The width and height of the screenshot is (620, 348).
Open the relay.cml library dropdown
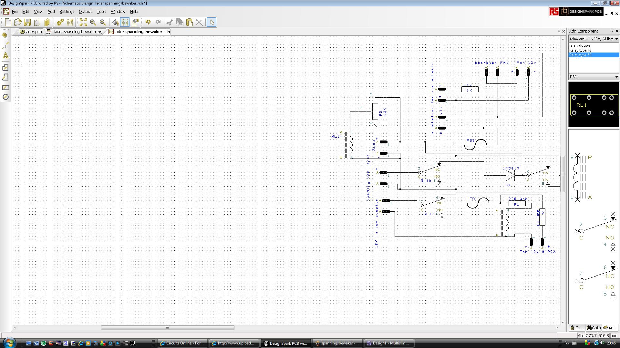click(x=616, y=39)
